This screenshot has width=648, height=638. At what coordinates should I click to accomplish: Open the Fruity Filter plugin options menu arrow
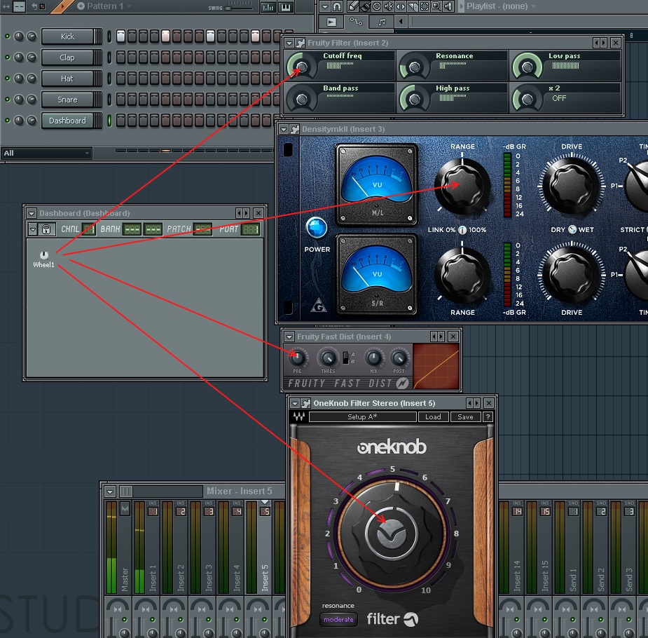[x=289, y=43]
